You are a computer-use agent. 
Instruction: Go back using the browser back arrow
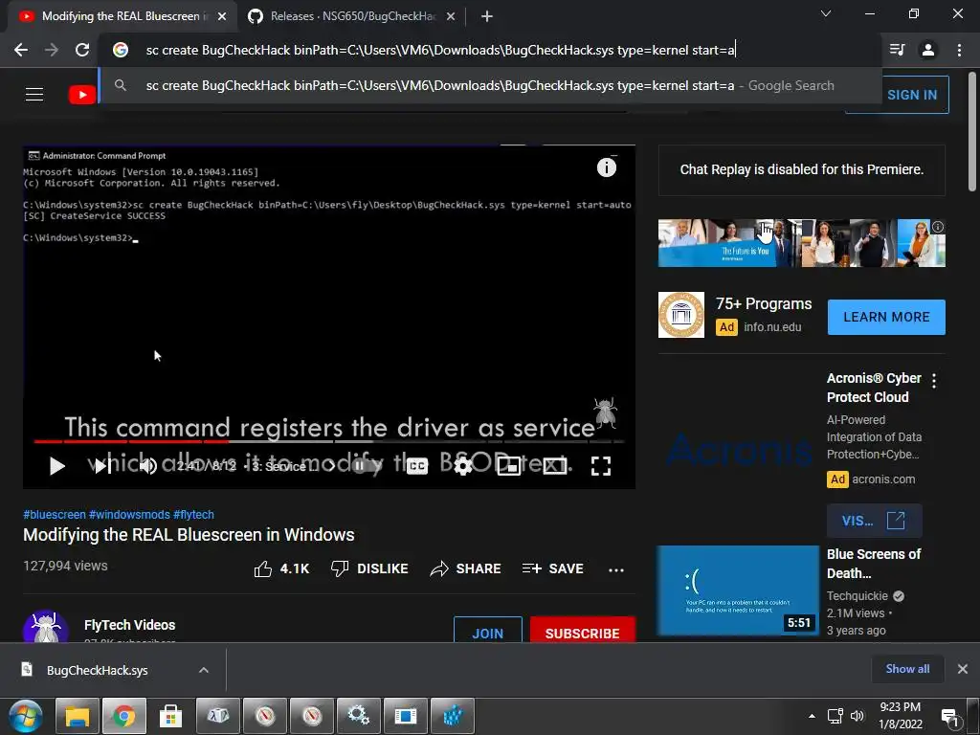click(x=21, y=50)
